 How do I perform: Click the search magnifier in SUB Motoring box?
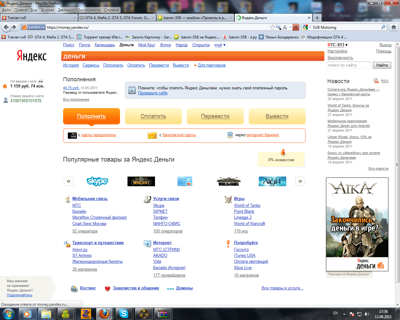tap(383, 27)
